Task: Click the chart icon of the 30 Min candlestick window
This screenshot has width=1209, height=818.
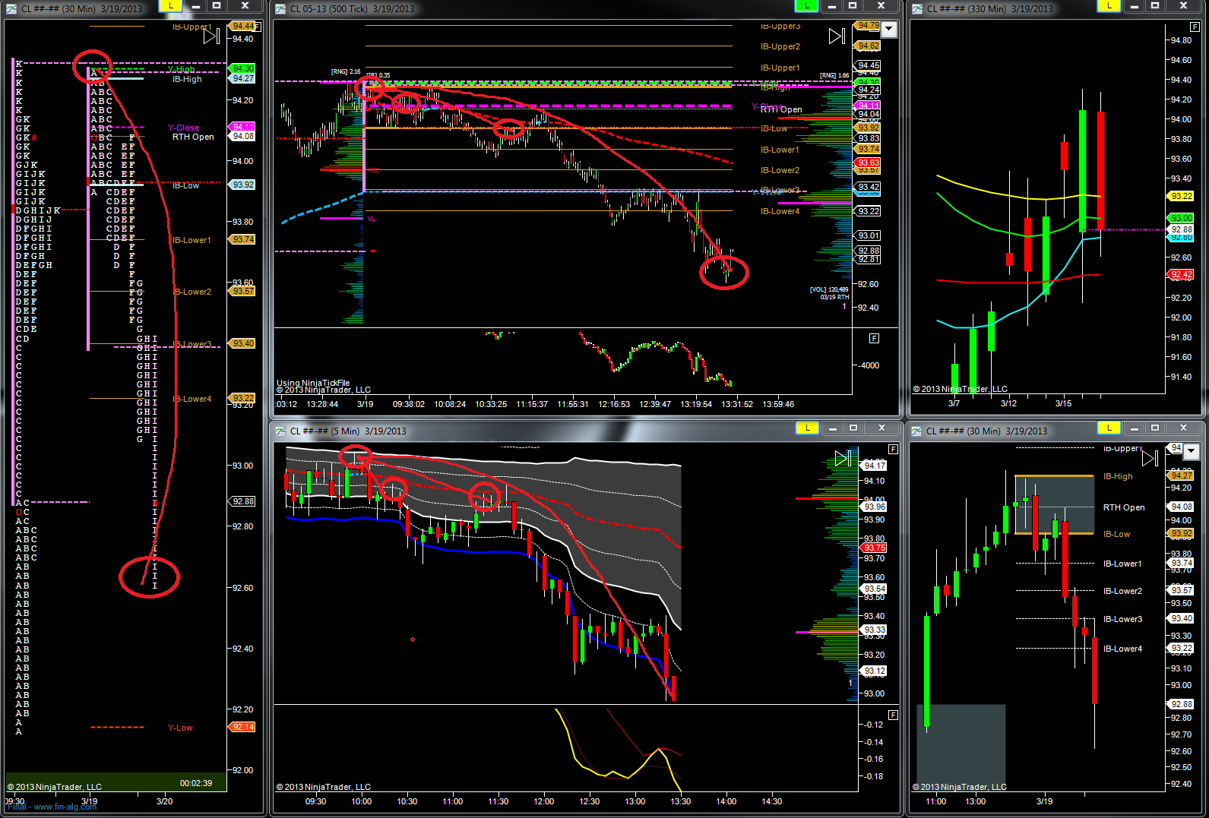Action: [916, 431]
